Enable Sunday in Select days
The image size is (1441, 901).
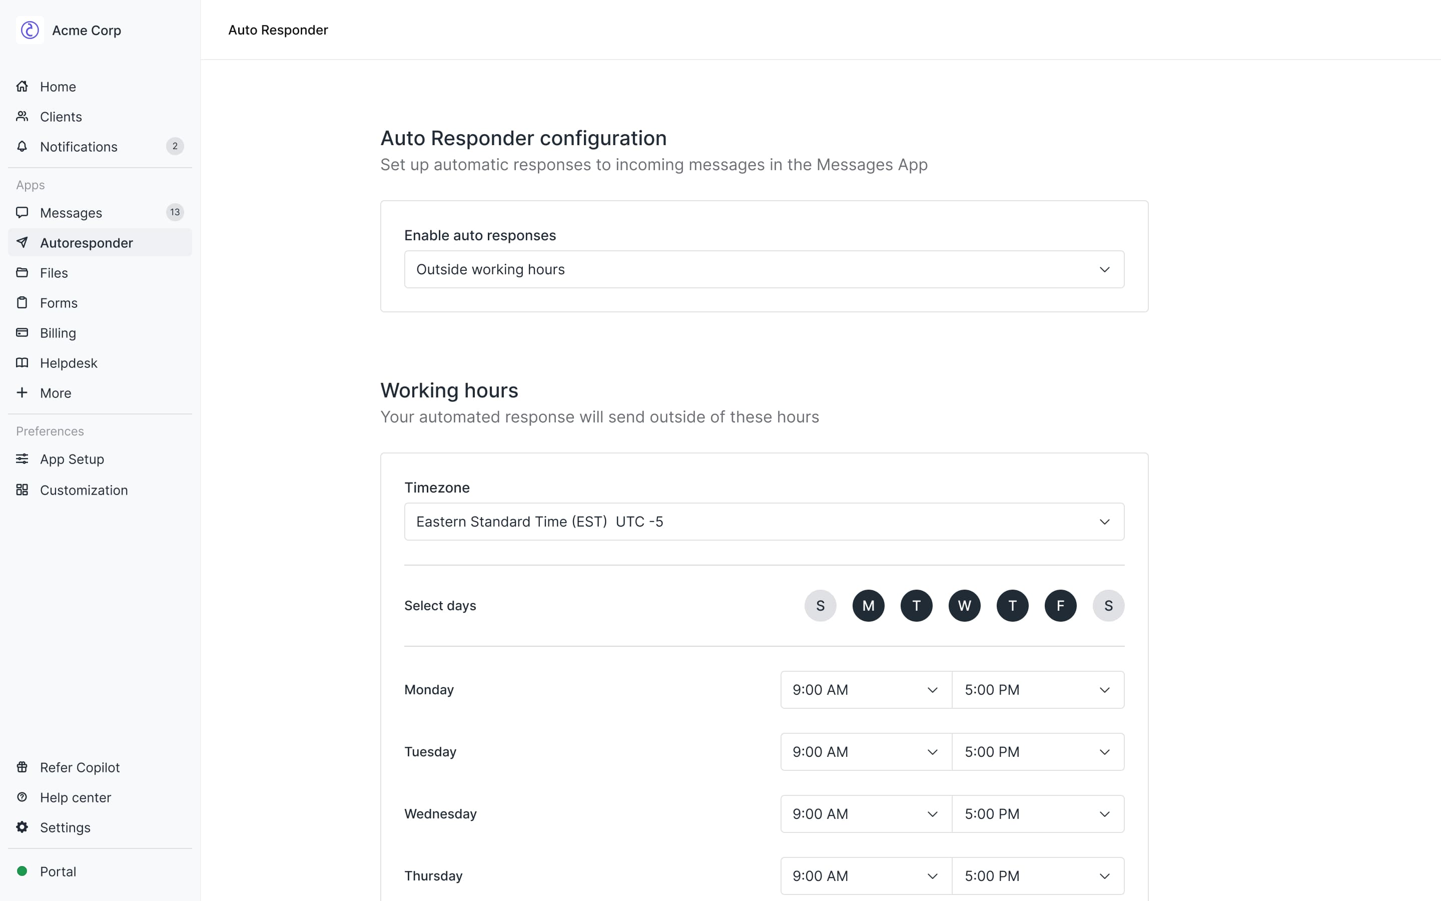coord(820,606)
